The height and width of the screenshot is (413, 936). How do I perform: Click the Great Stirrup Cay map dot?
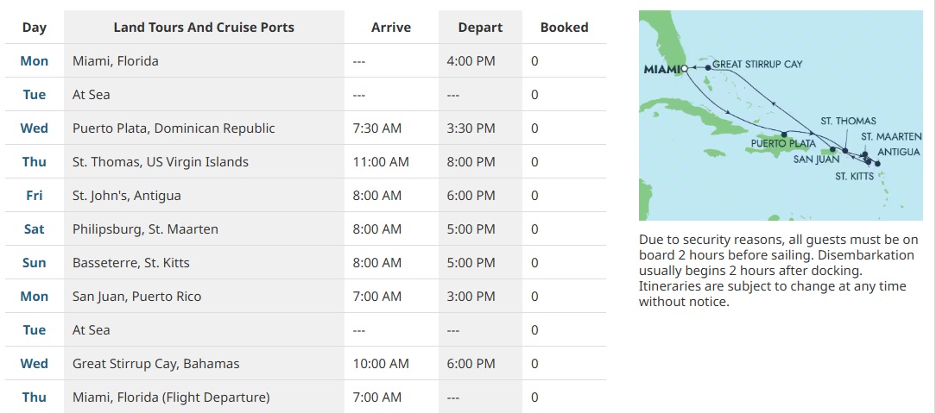click(x=708, y=68)
